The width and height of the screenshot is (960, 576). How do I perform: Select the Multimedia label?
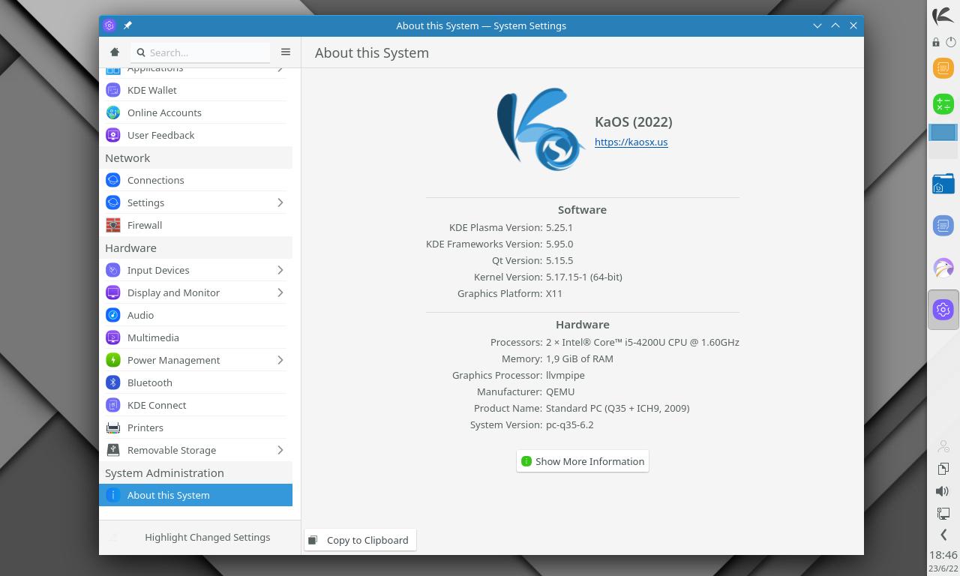coord(153,337)
